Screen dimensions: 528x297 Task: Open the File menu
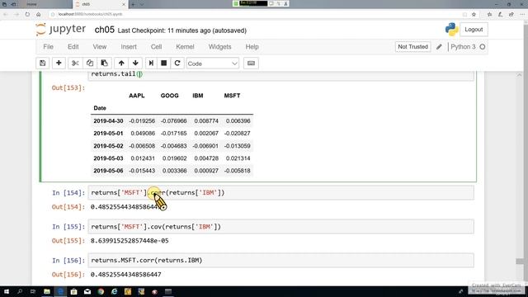pos(48,47)
